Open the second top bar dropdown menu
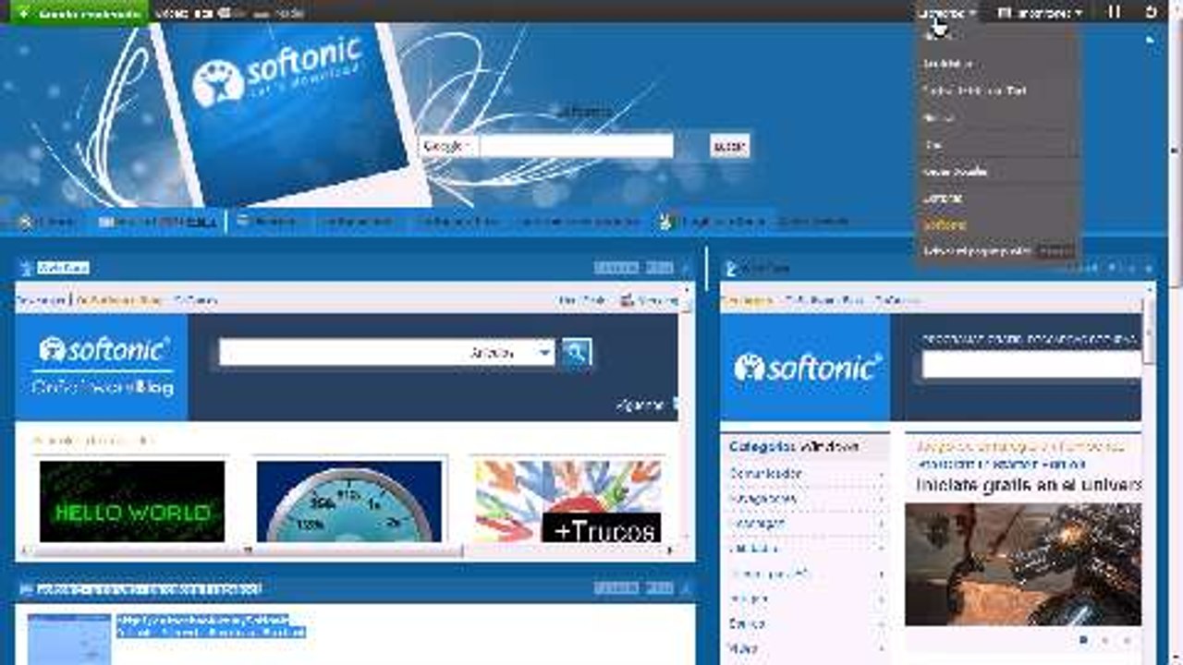The image size is (1183, 665). (1040, 13)
